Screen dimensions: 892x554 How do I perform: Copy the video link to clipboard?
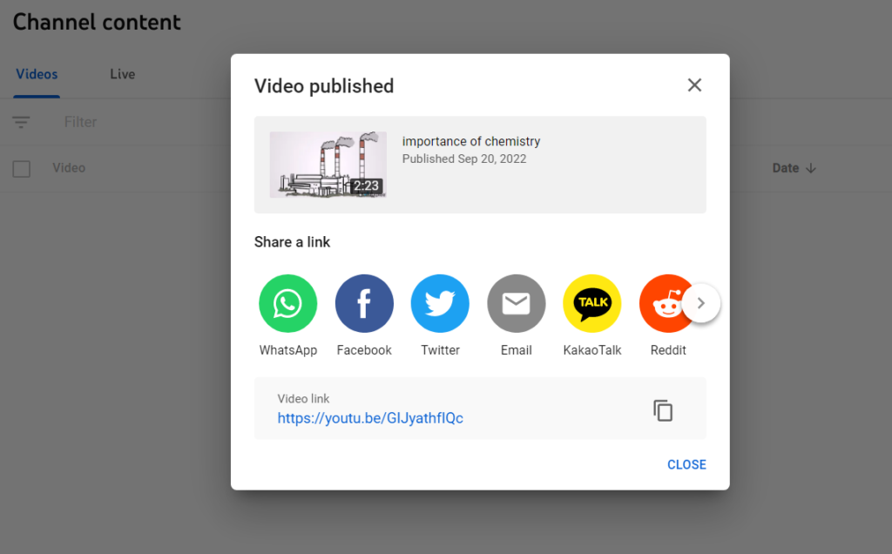click(663, 410)
